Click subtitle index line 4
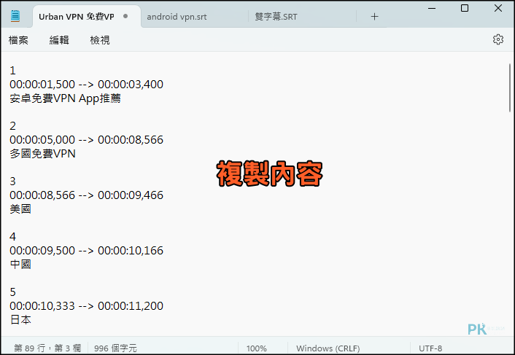This screenshot has width=515, height=355. 12,237
